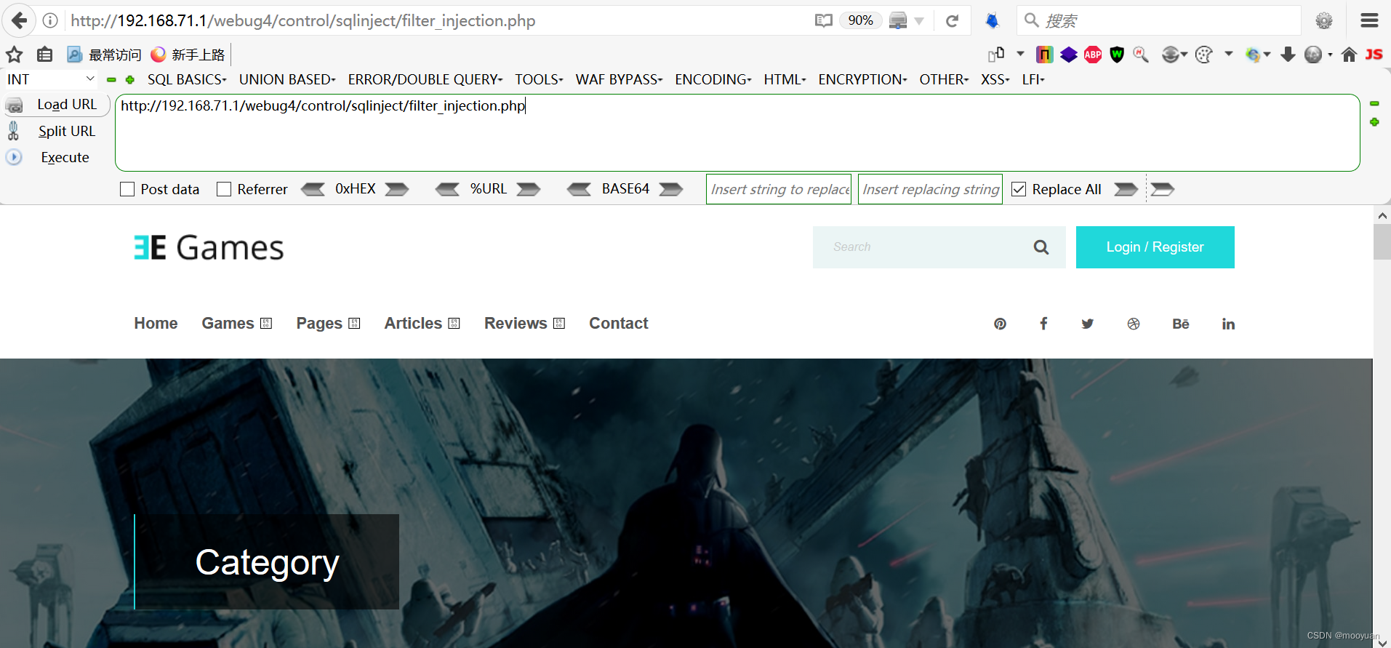Expand the WAF BYPASS menu
This screenshot has width=1391, height=648.
pyautogui.click(x=619, y=79)
